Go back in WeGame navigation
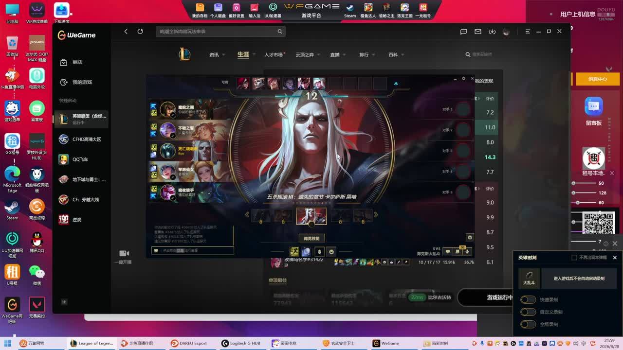Image resolution: width=623 pixels, height=350 pixels. click(126, 31)
